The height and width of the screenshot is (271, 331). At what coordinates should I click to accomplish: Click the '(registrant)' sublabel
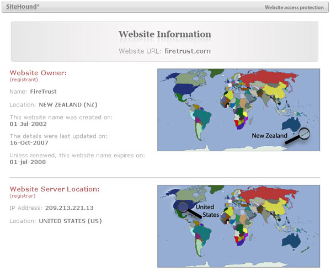click(x=24, y=79)
